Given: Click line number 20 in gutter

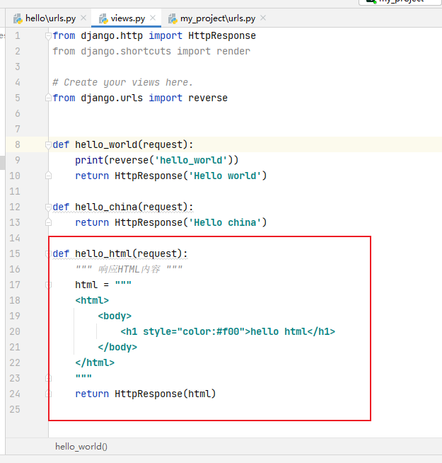Looking at the screenshot, I should click(x=15, y=331).
